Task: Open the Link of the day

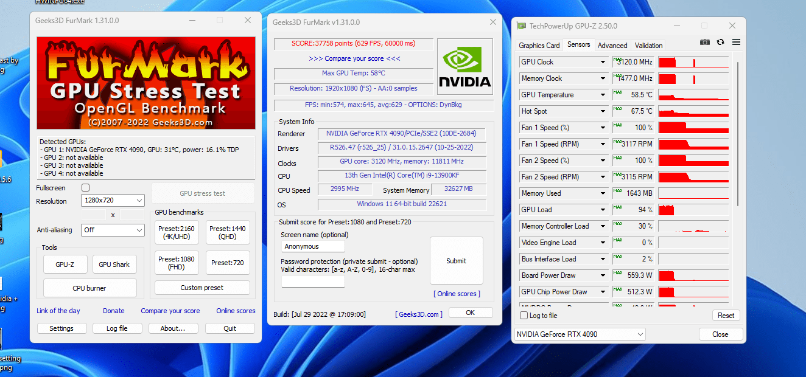Action: 58,311
